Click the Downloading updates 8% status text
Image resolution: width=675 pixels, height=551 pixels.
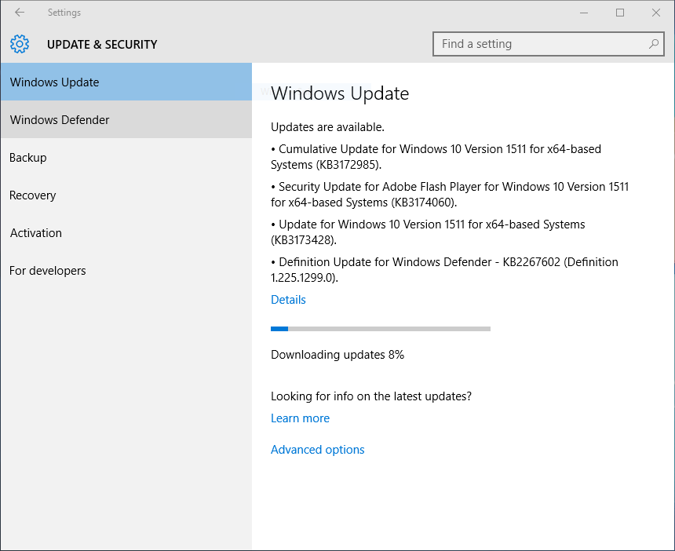pyautogui.click(x=337, y=355)
